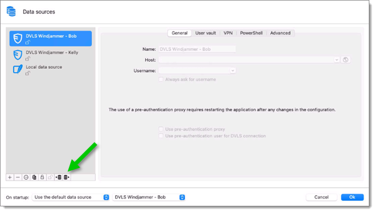The width and height of the screenshot is (375, 212).
Task: Toggle Always ask for username checkbox
Action: click(x=161, y=79)
